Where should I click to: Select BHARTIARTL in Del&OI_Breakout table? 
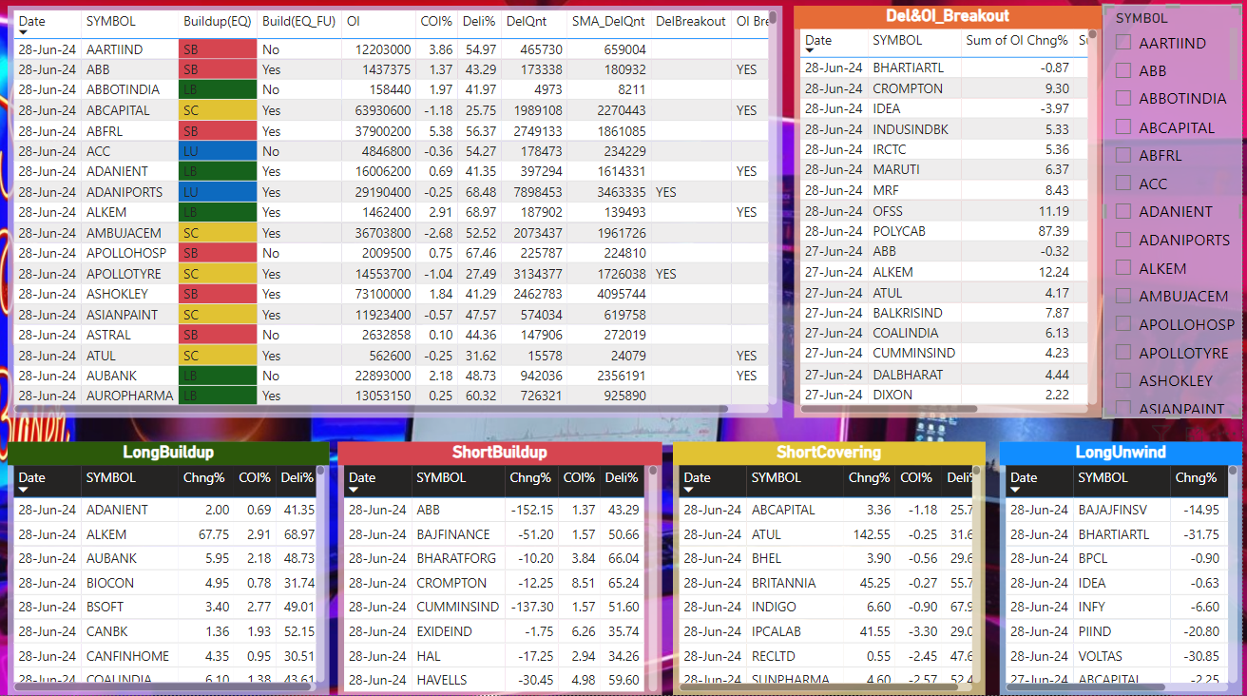click(x=909, y=68)
